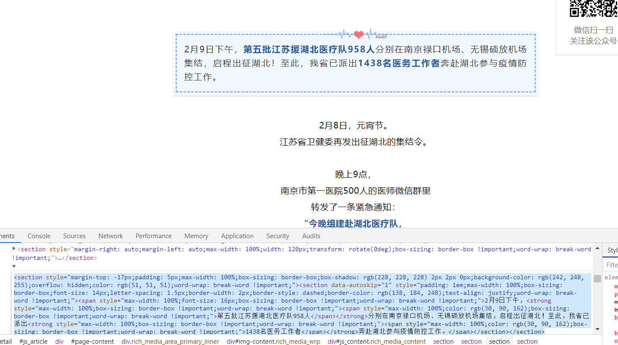Click data-autoskip attribute in selected markup

[362, 285]
